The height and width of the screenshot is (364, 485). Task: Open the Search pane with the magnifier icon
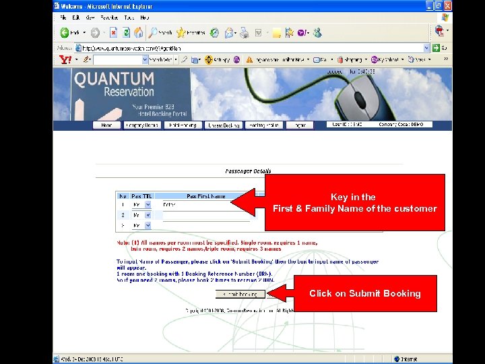point(153,32)
